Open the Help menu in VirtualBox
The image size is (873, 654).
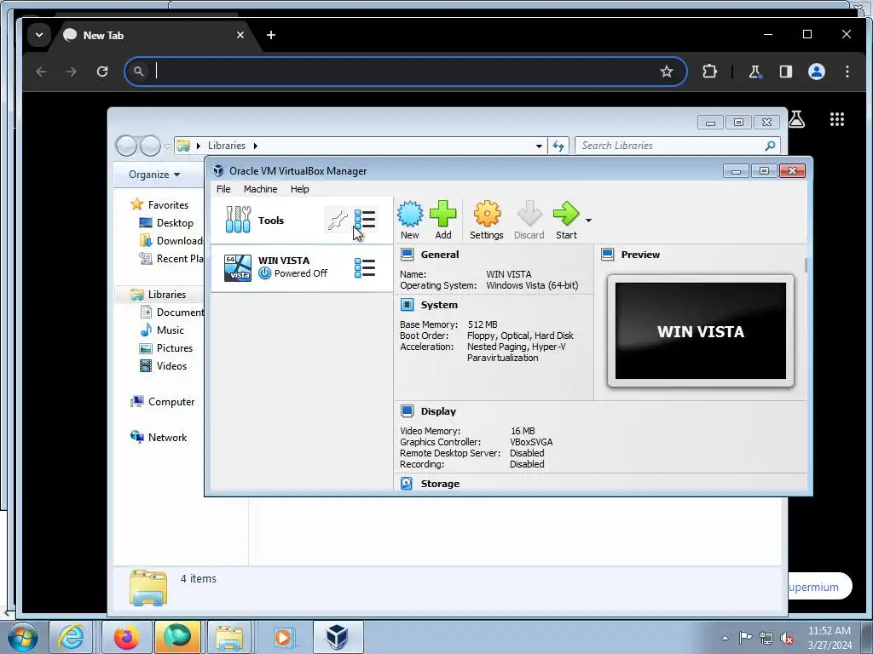299,189
